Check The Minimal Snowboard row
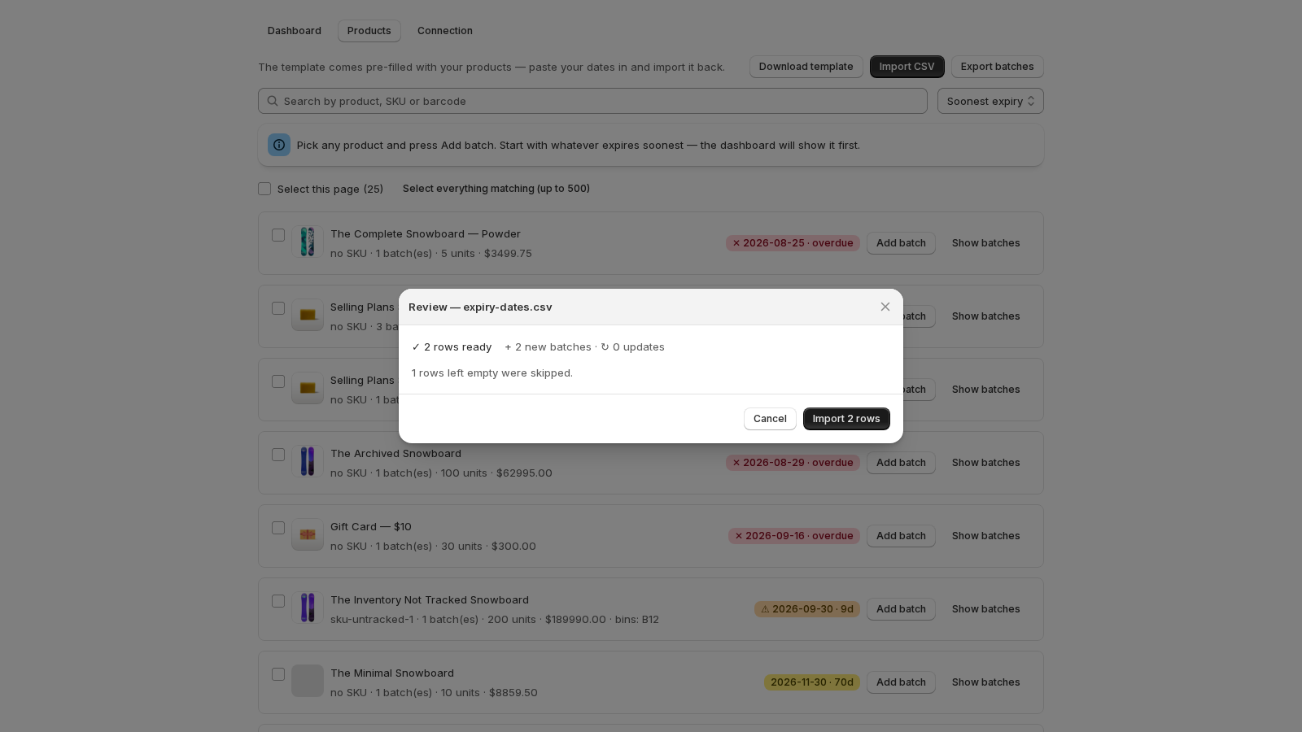The image size is (1302, 732). pos(278,674)
